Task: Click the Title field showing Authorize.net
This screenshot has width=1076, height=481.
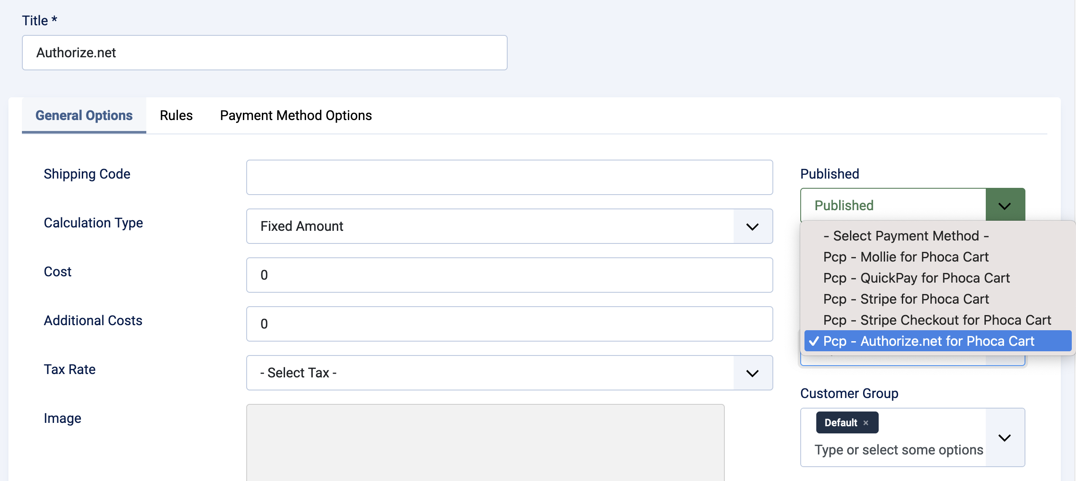Action: coord(264,52)
